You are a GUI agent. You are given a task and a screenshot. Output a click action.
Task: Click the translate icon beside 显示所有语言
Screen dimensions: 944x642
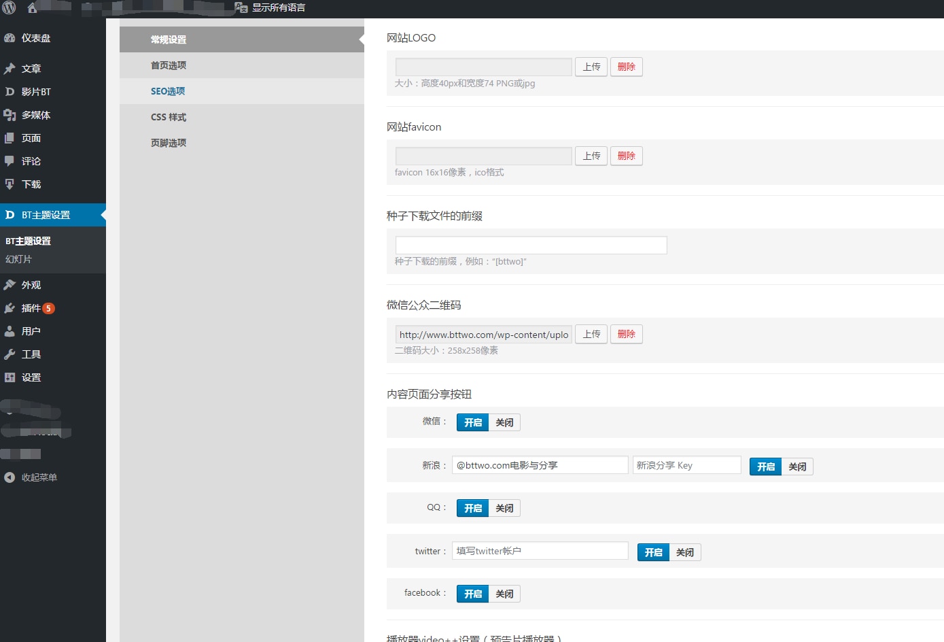click(241, 7)
